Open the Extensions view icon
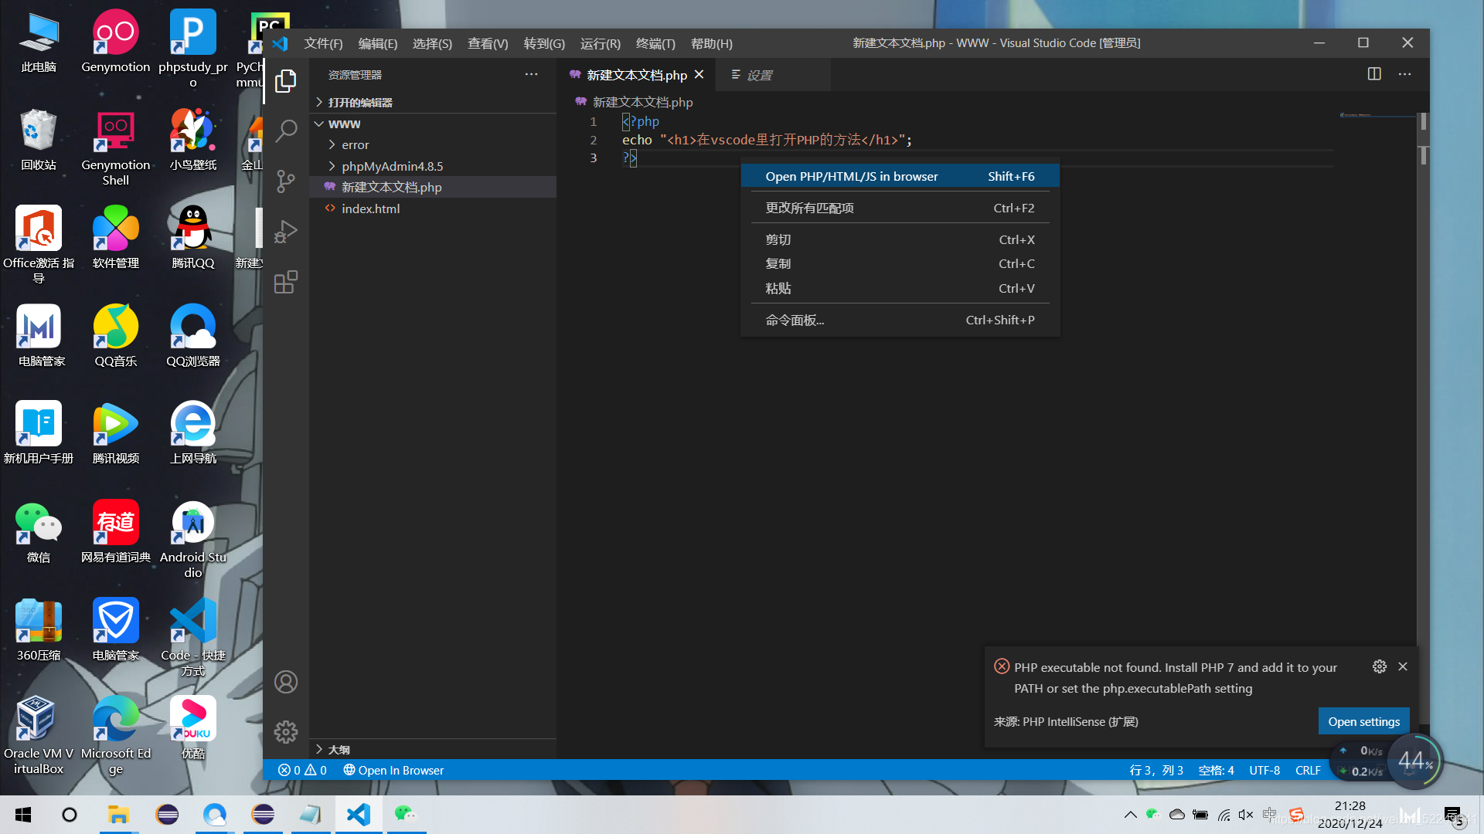1484x834 pixels. (x=285, y=282)
